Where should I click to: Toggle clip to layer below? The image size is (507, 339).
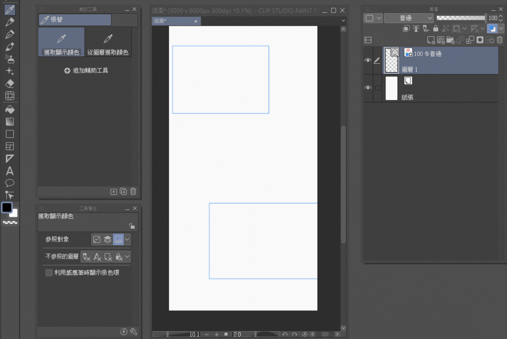point(406,29)
